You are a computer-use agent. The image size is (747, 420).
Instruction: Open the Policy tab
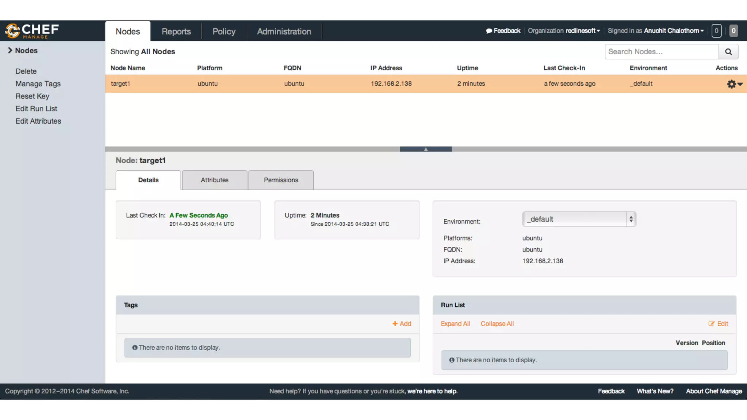coord(224,31)
